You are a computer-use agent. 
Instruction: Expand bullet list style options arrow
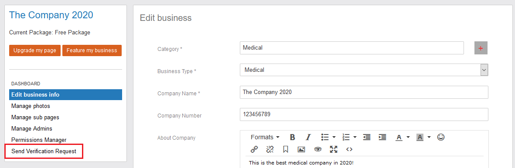click(334, 137)
